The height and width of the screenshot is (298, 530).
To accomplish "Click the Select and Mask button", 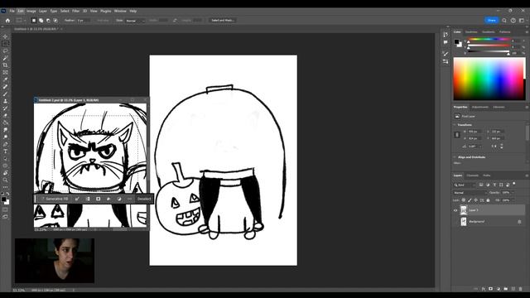I will [x=223, y=20].
